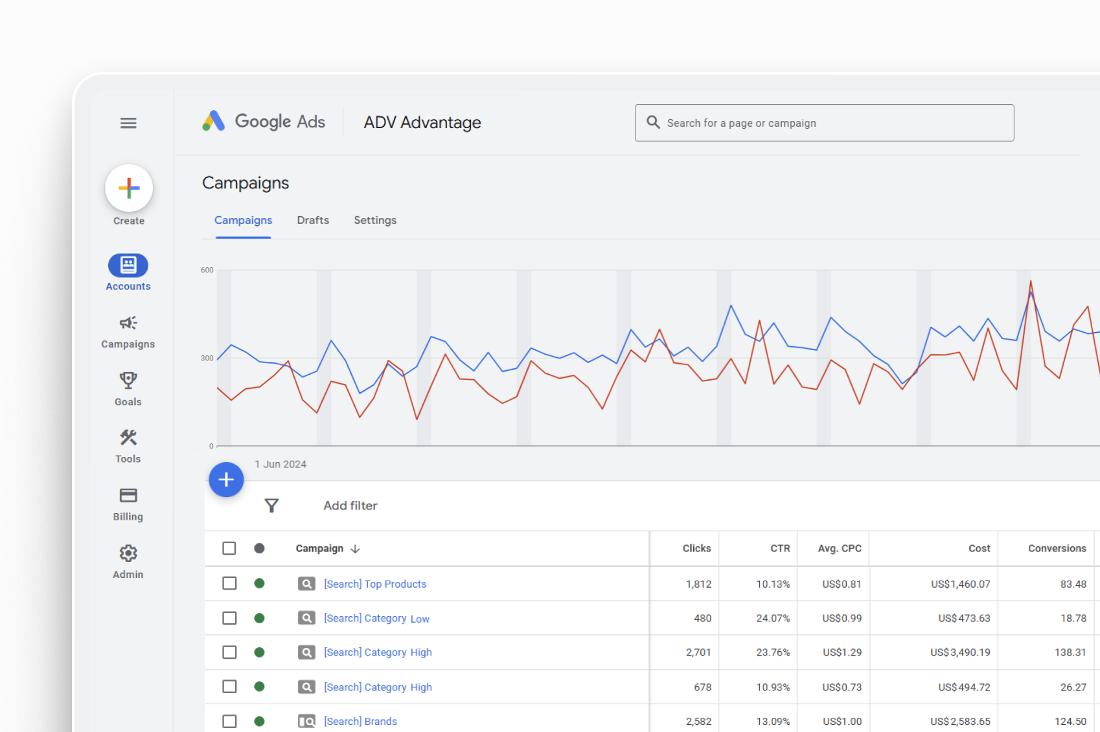The width and height of the screenshot is (1100, 732).
Task: Sort by Campaign column arrow
Action: [355, 549]
